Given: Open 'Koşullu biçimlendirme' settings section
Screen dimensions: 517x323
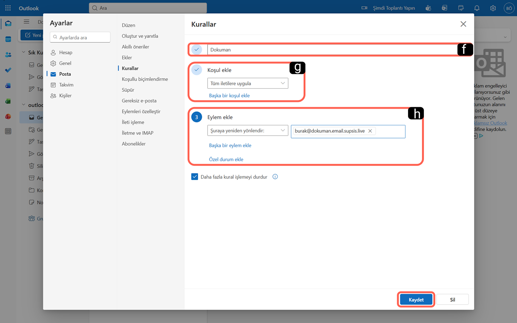Looking at the screenshot, I should tap(145, 79).
